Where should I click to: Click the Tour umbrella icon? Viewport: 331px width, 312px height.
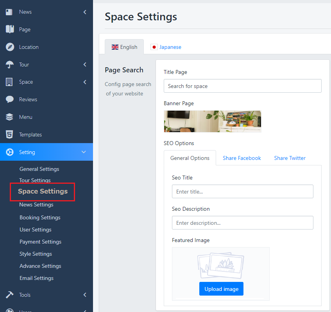coord(9,65)
